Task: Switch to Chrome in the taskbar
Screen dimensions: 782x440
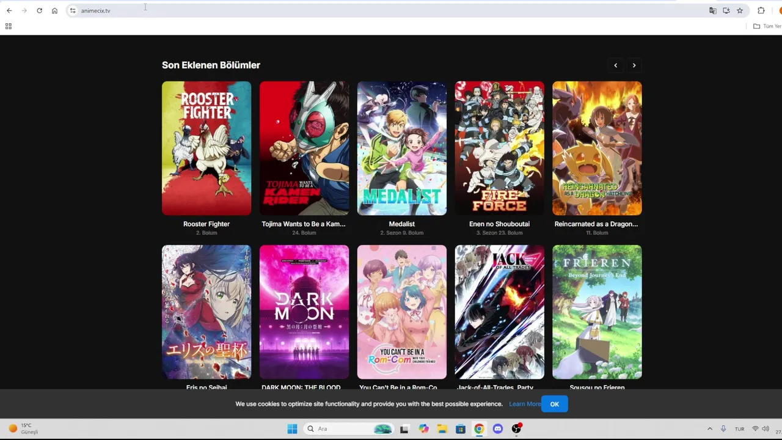Action: [479, 429]
